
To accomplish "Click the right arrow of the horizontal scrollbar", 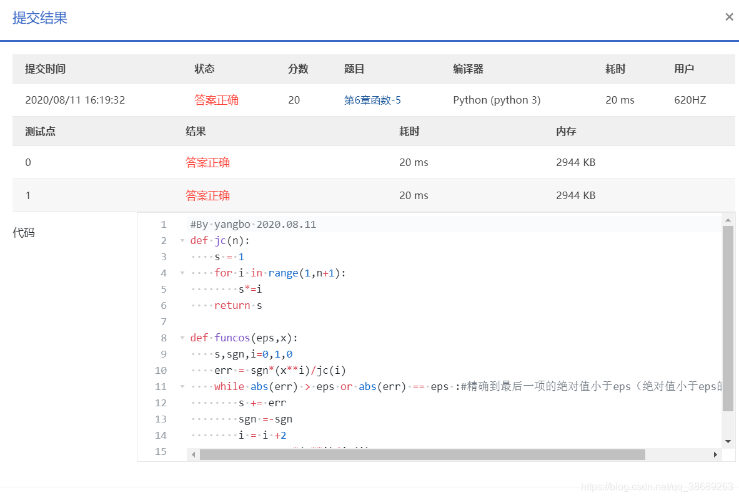I will pos(717,455).
